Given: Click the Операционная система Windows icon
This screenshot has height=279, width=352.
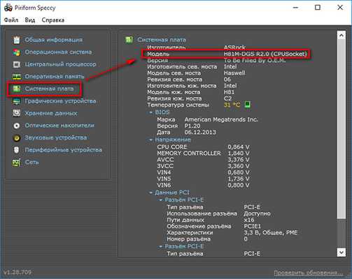Looking at the screenshot, I should (x=17, y=52).
